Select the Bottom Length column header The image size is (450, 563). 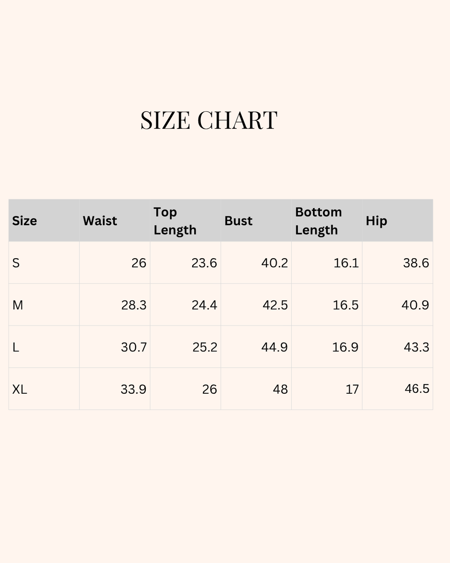click(318, 221)
